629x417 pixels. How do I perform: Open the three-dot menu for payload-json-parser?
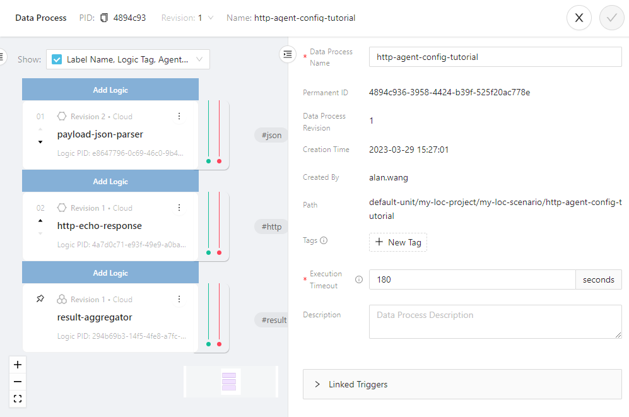point(179,116)
